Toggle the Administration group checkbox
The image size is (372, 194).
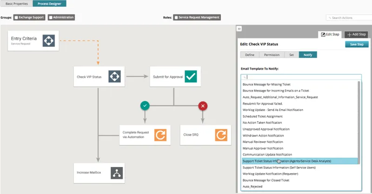click(x=51, y=18)
